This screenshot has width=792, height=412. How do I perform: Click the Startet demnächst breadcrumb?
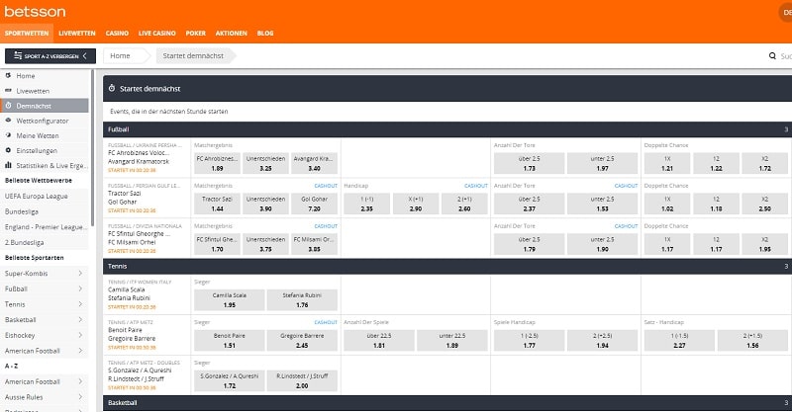[193, 56]
